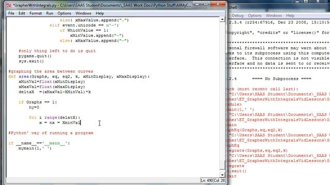Click the 'deltaX =(xMaxVal-XMinVal)*k' line

(x=55, y=92)
